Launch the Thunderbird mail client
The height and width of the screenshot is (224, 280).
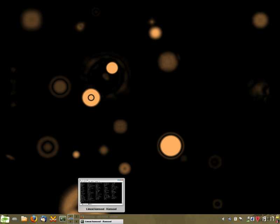coord(43,219)
